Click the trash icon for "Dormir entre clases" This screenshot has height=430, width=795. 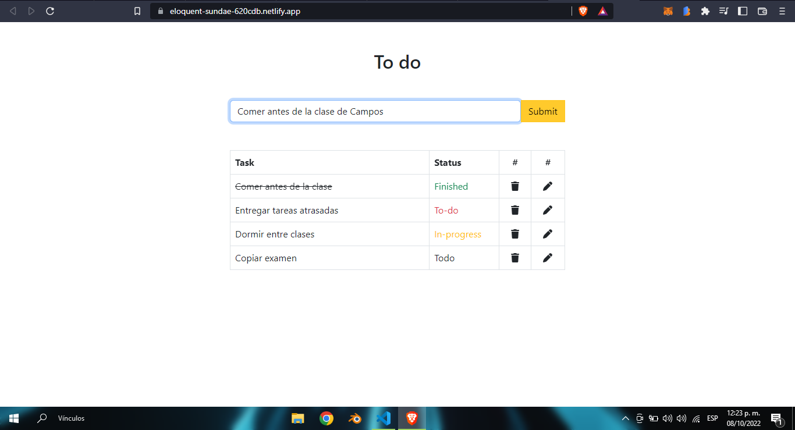514,233
